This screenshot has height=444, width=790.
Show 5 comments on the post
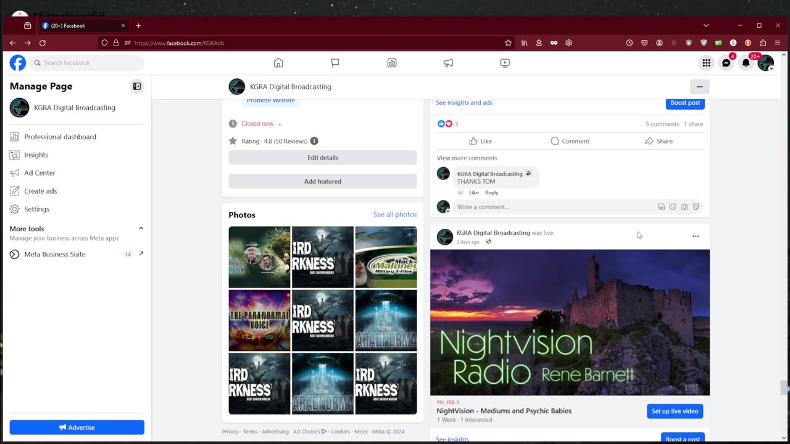[x=662, y=124]
